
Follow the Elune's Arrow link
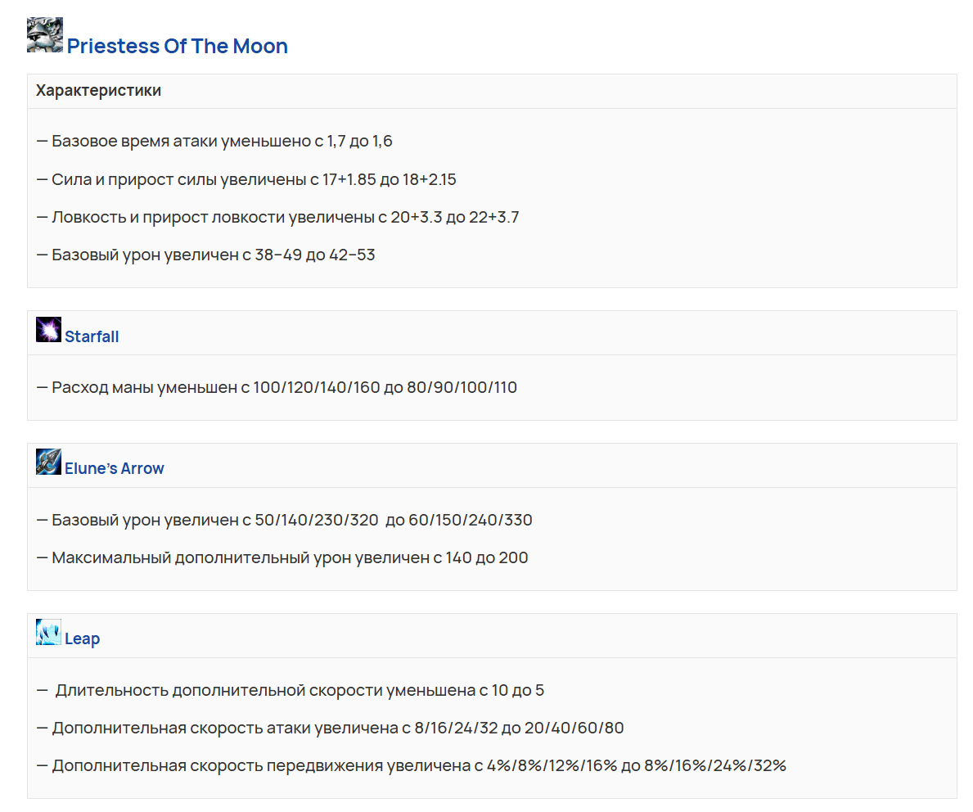tap(115, 469)
